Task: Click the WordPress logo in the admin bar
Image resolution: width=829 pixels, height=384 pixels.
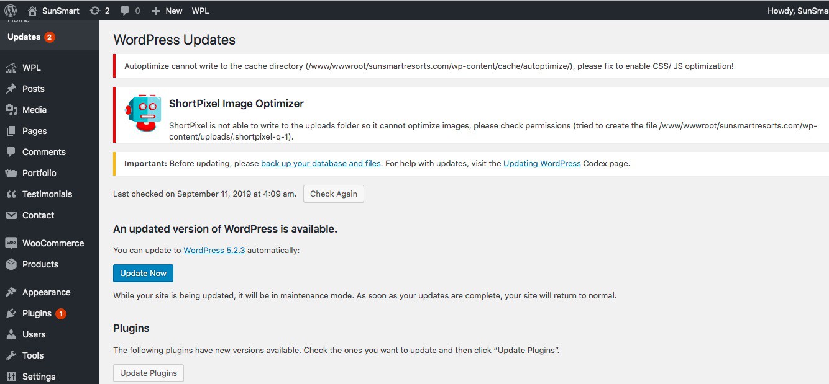Action: coord(11,10)
